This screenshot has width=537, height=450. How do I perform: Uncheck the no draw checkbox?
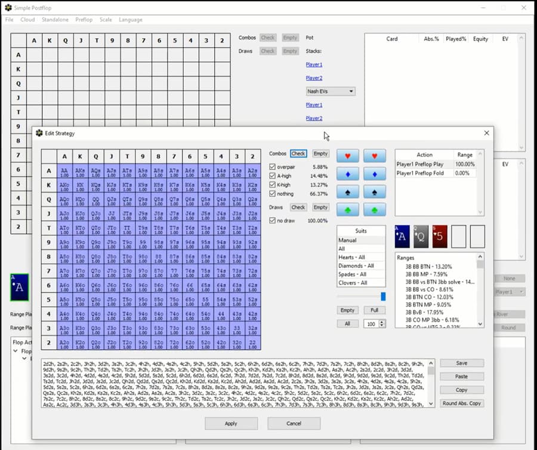[x=272, y=221]
